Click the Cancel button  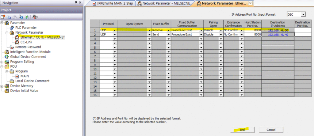(270, 130)
